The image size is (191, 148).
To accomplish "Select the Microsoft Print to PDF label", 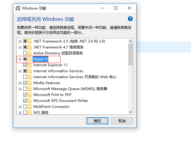I will pyautogui.click(x=52, y=95).
